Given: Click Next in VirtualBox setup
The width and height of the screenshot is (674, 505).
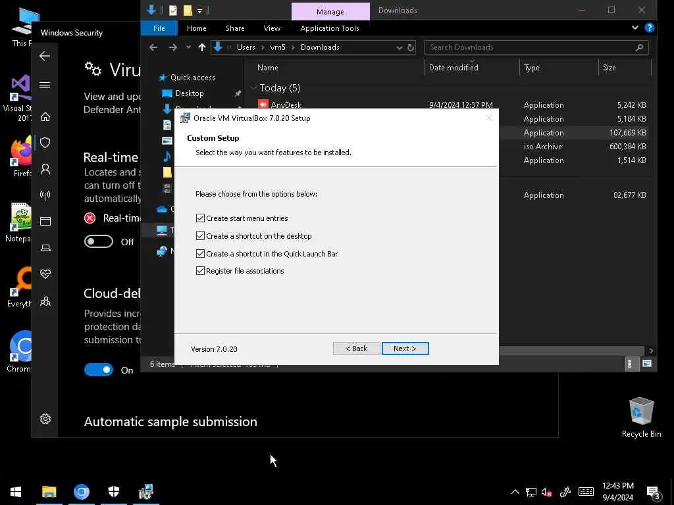Looking at the screenshot, I should click(405, 349).
